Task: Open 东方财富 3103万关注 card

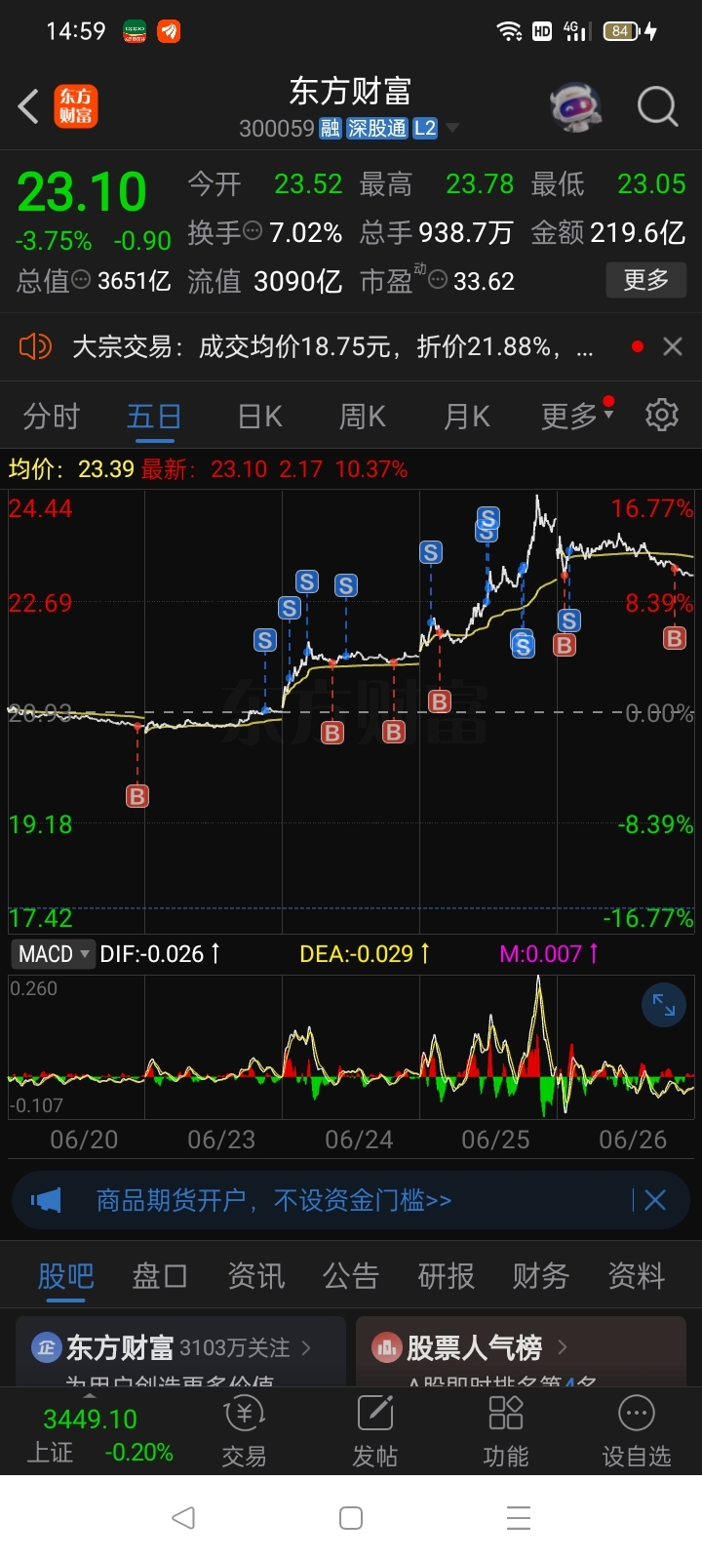Action: point(180,1350)
